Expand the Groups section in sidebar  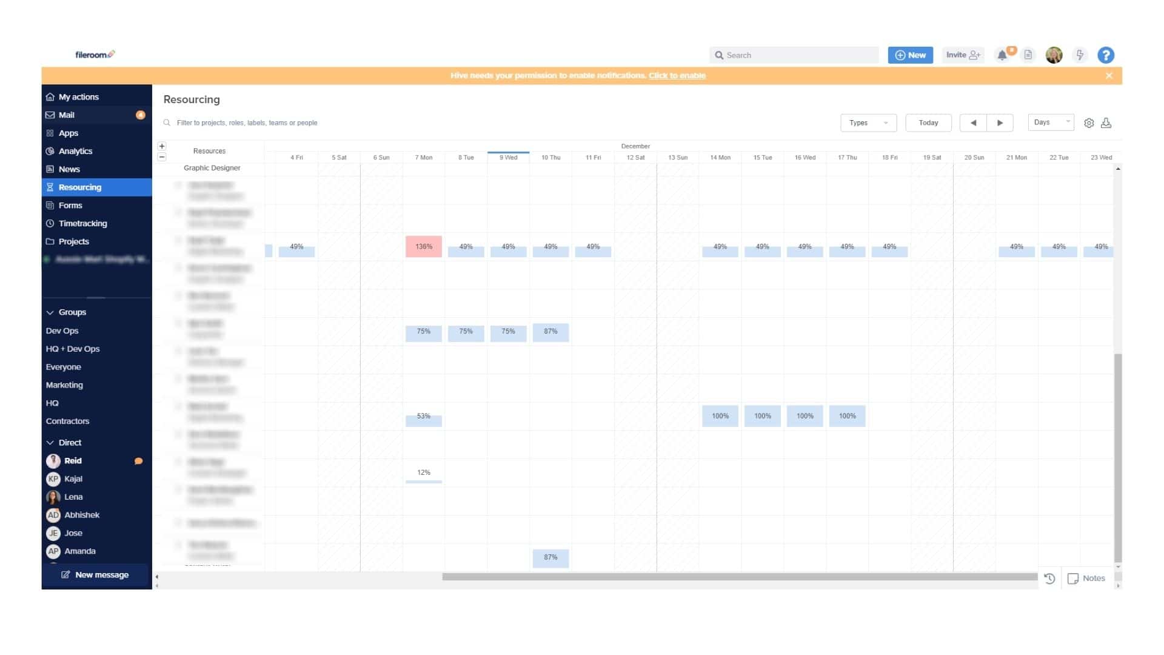tap(51, 312)
